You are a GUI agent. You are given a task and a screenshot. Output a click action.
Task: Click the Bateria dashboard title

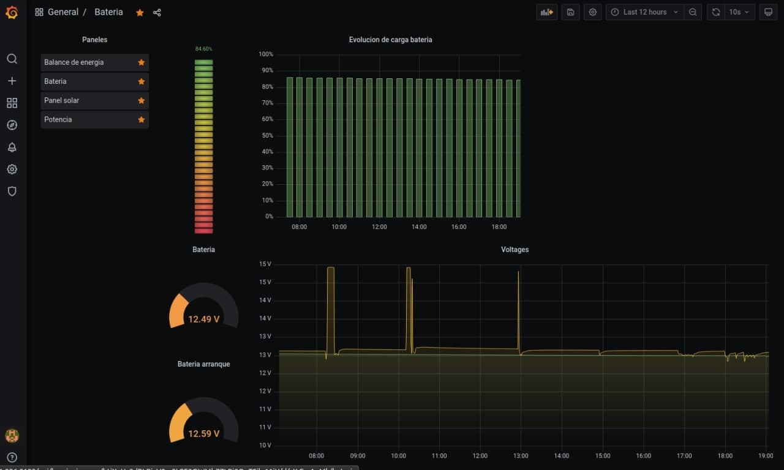pyautogui.click(x=108, y=12)
